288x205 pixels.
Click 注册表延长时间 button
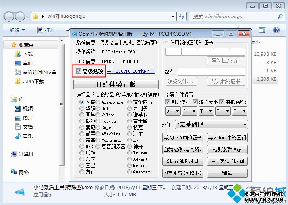[x=227, y=161]
